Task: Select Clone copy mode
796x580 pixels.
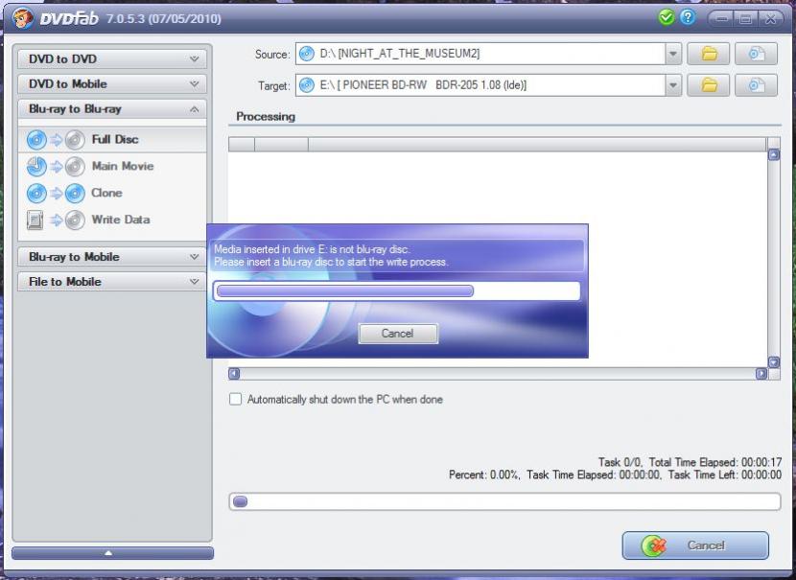Action: [112, 194]
